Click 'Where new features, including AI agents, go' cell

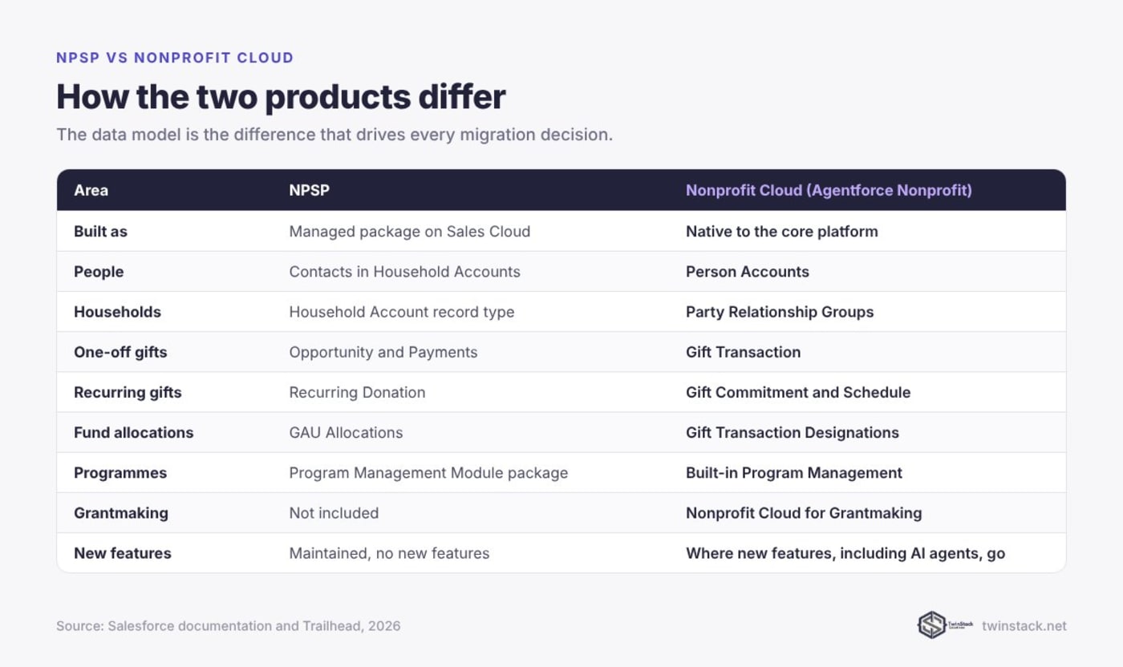pyautogui.click(x=845, y=553)
